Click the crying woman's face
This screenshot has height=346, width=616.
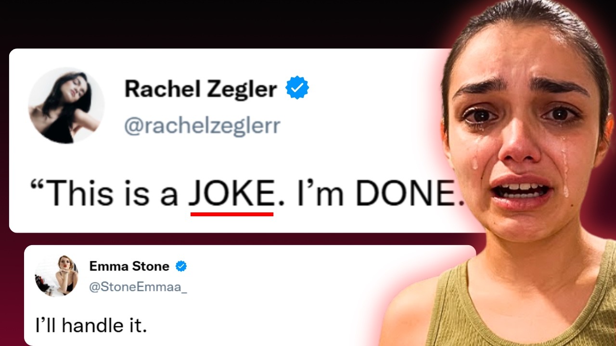tap(525, 135)
